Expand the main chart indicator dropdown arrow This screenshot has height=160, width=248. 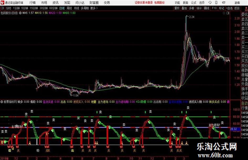[x=20, y=13]
